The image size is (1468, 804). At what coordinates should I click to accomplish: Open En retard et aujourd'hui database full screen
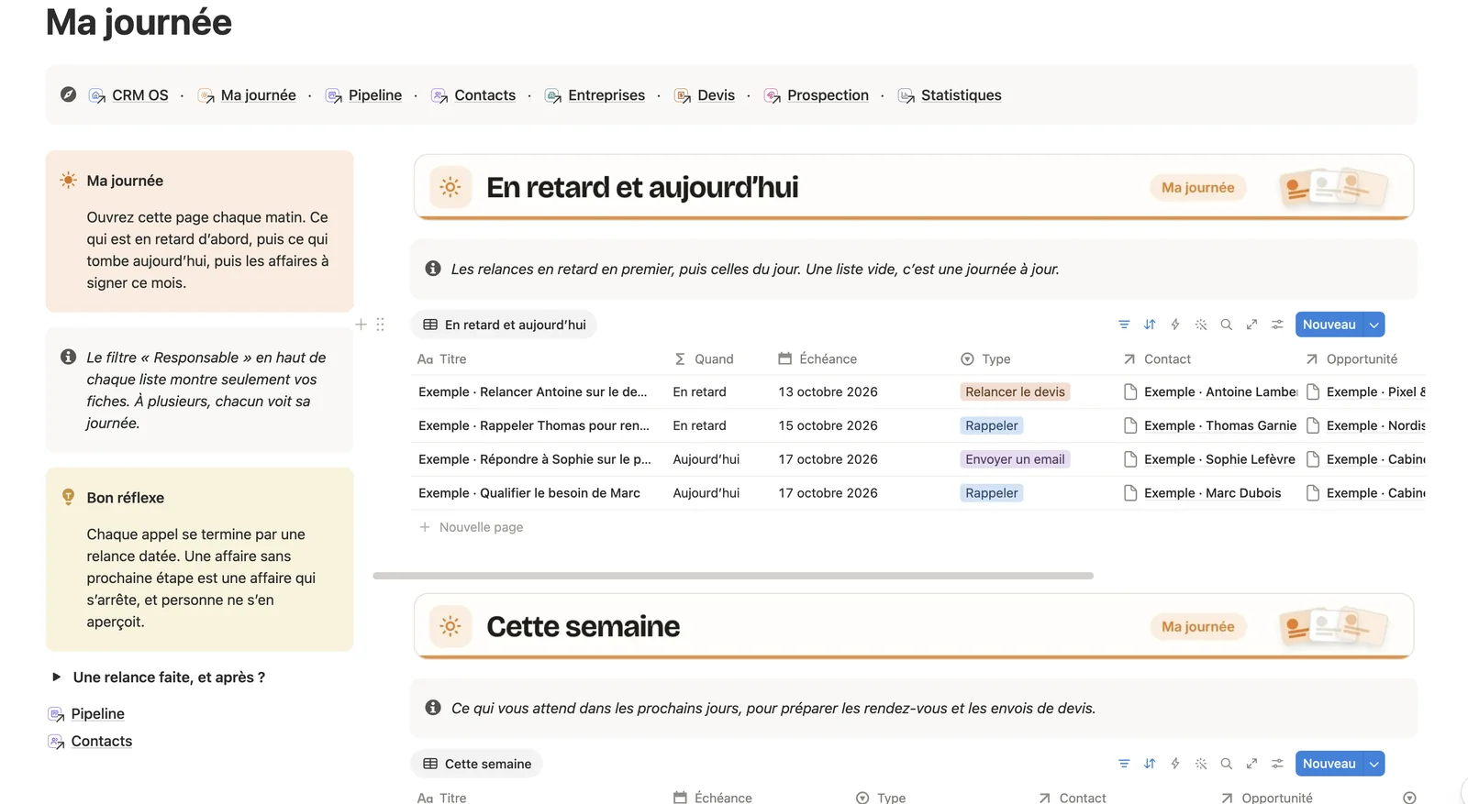click(1251, 325)
